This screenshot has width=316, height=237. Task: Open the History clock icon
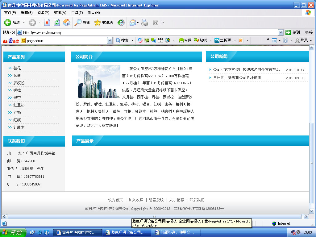point(121,23)
